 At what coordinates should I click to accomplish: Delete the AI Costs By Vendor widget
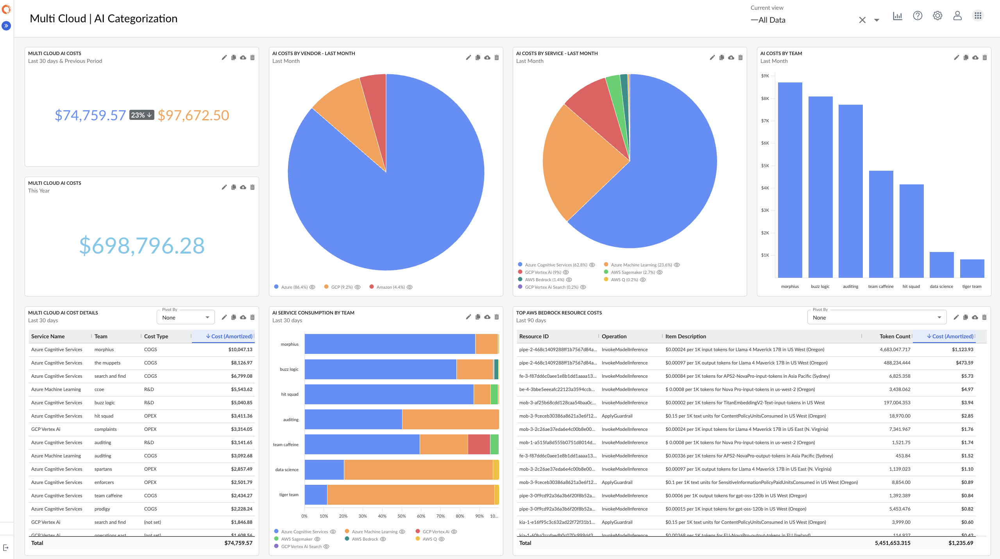497,57
